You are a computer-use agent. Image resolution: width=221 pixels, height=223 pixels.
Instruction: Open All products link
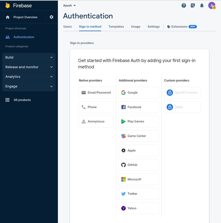pyautogui.click(x=22, y=100)
